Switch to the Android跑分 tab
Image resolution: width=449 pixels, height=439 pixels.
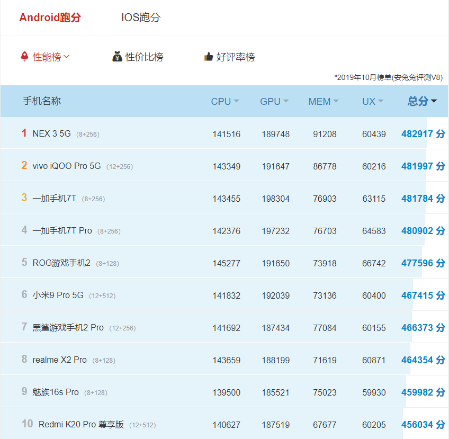point(50,17)
